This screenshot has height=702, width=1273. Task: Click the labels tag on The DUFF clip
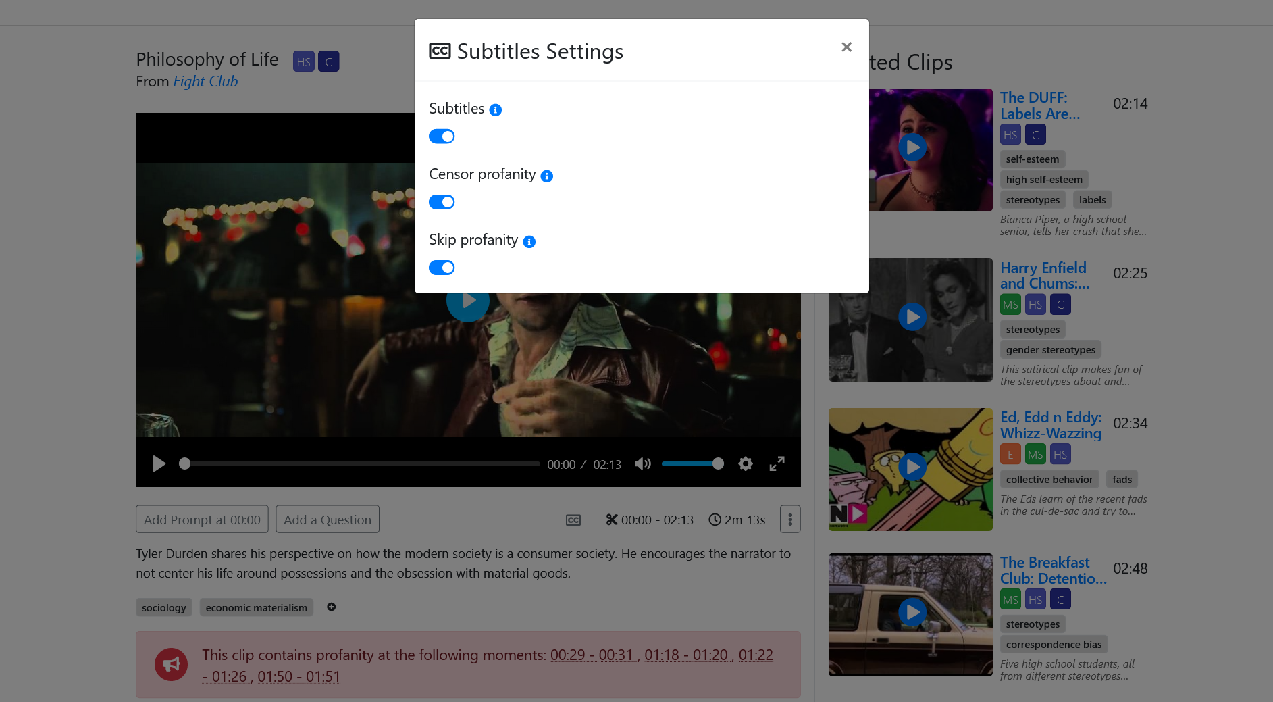pos(1092,200)
